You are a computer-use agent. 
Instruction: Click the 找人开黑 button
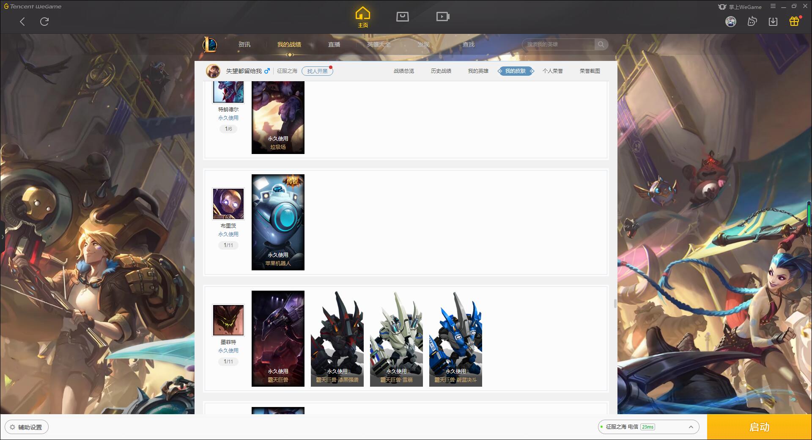317,71
